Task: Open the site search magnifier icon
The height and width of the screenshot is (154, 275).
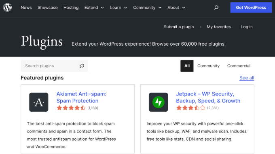Action: (216, 8)
